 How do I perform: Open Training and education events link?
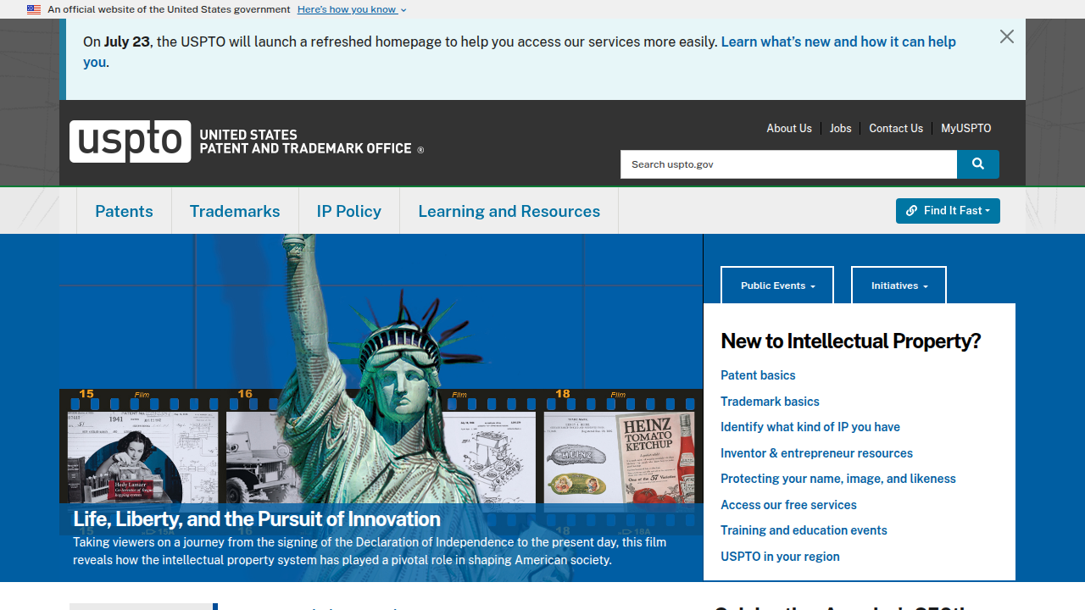(x=804, y=530)
